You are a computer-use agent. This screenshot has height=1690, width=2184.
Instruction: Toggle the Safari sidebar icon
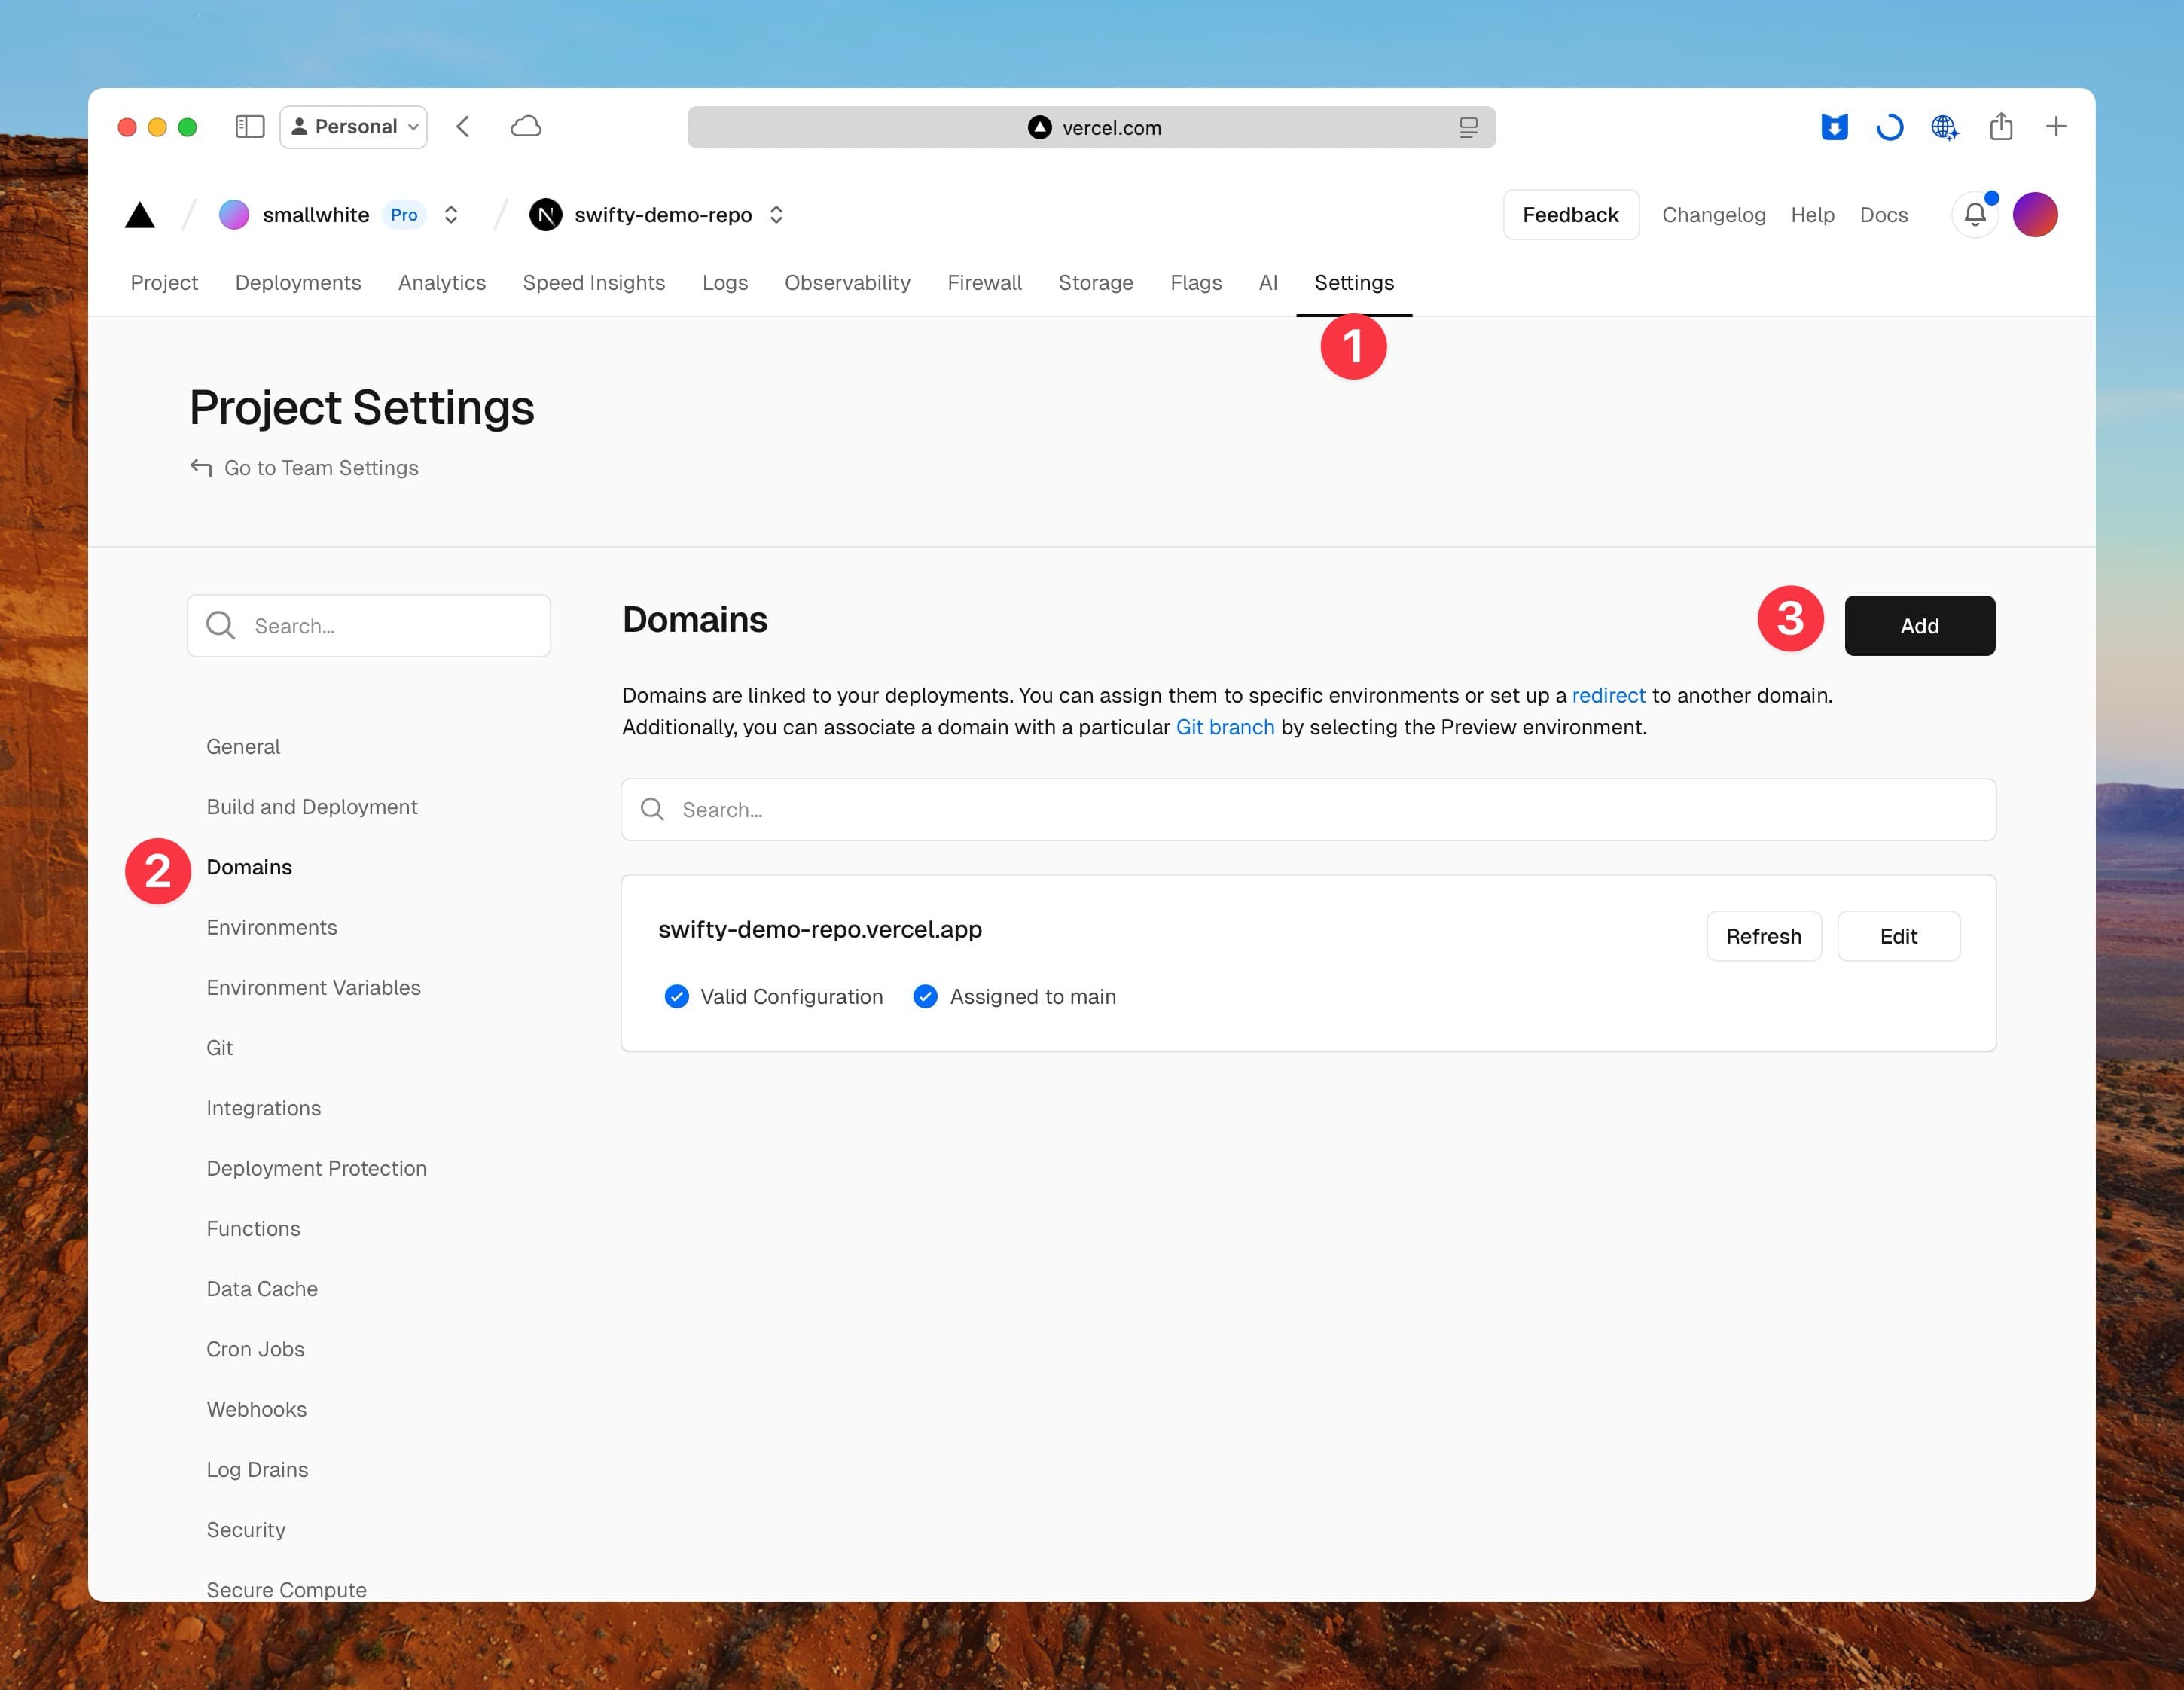click(249, 127)
